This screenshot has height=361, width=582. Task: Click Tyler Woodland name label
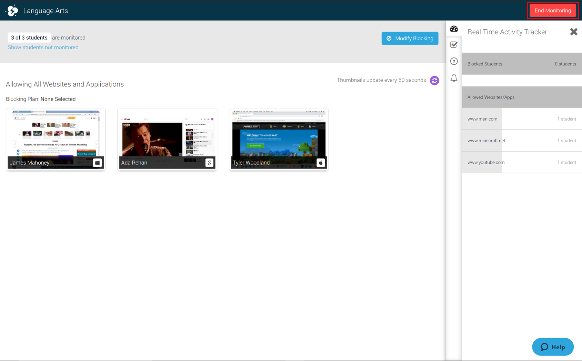click(251, 163)
